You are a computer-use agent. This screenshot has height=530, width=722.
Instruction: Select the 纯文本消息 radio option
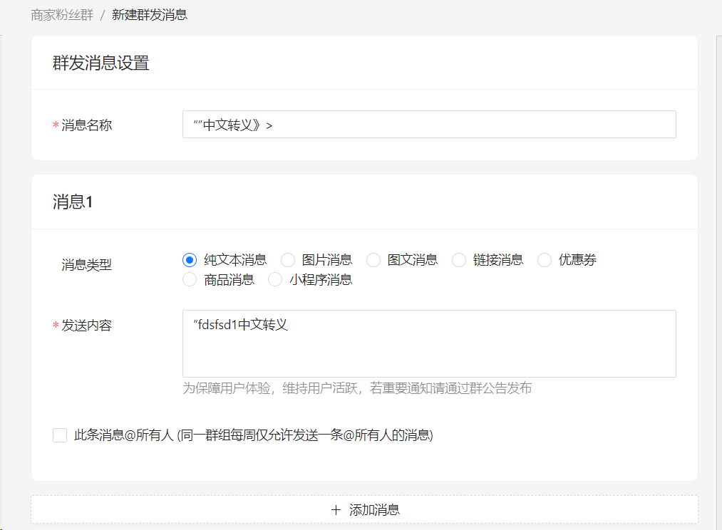[190, 260]
